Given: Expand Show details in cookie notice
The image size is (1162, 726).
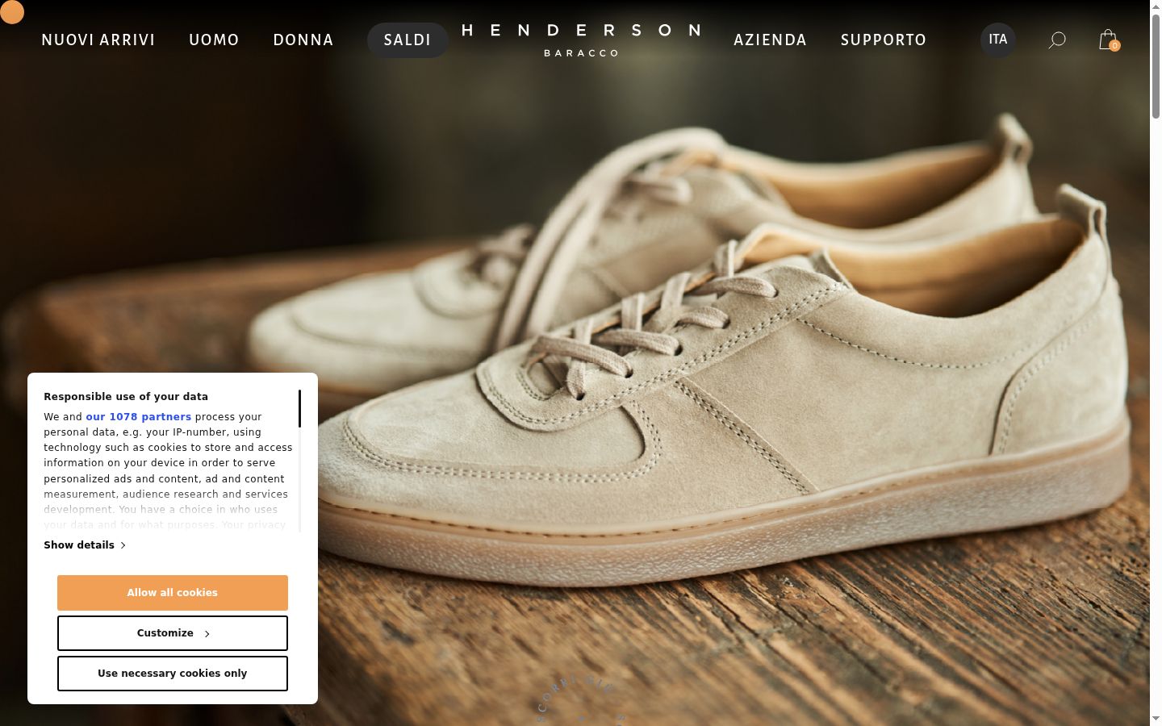Looking at the screenshot, I should [x=85, y=545].
